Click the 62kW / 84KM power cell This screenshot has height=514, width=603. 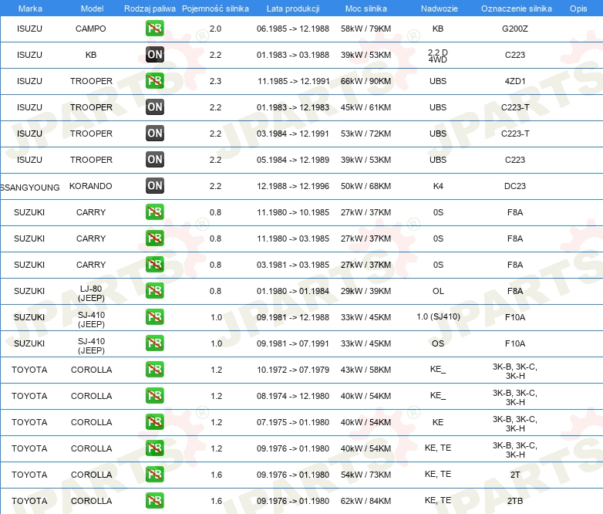[366, 501]
